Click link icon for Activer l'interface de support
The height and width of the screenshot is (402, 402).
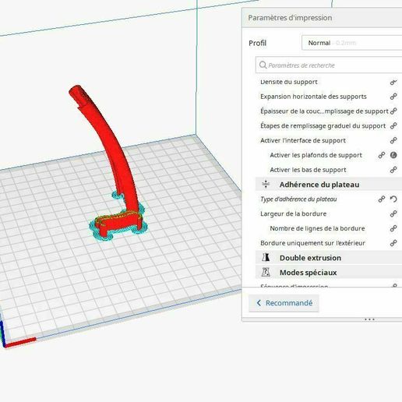click(393, 140)
